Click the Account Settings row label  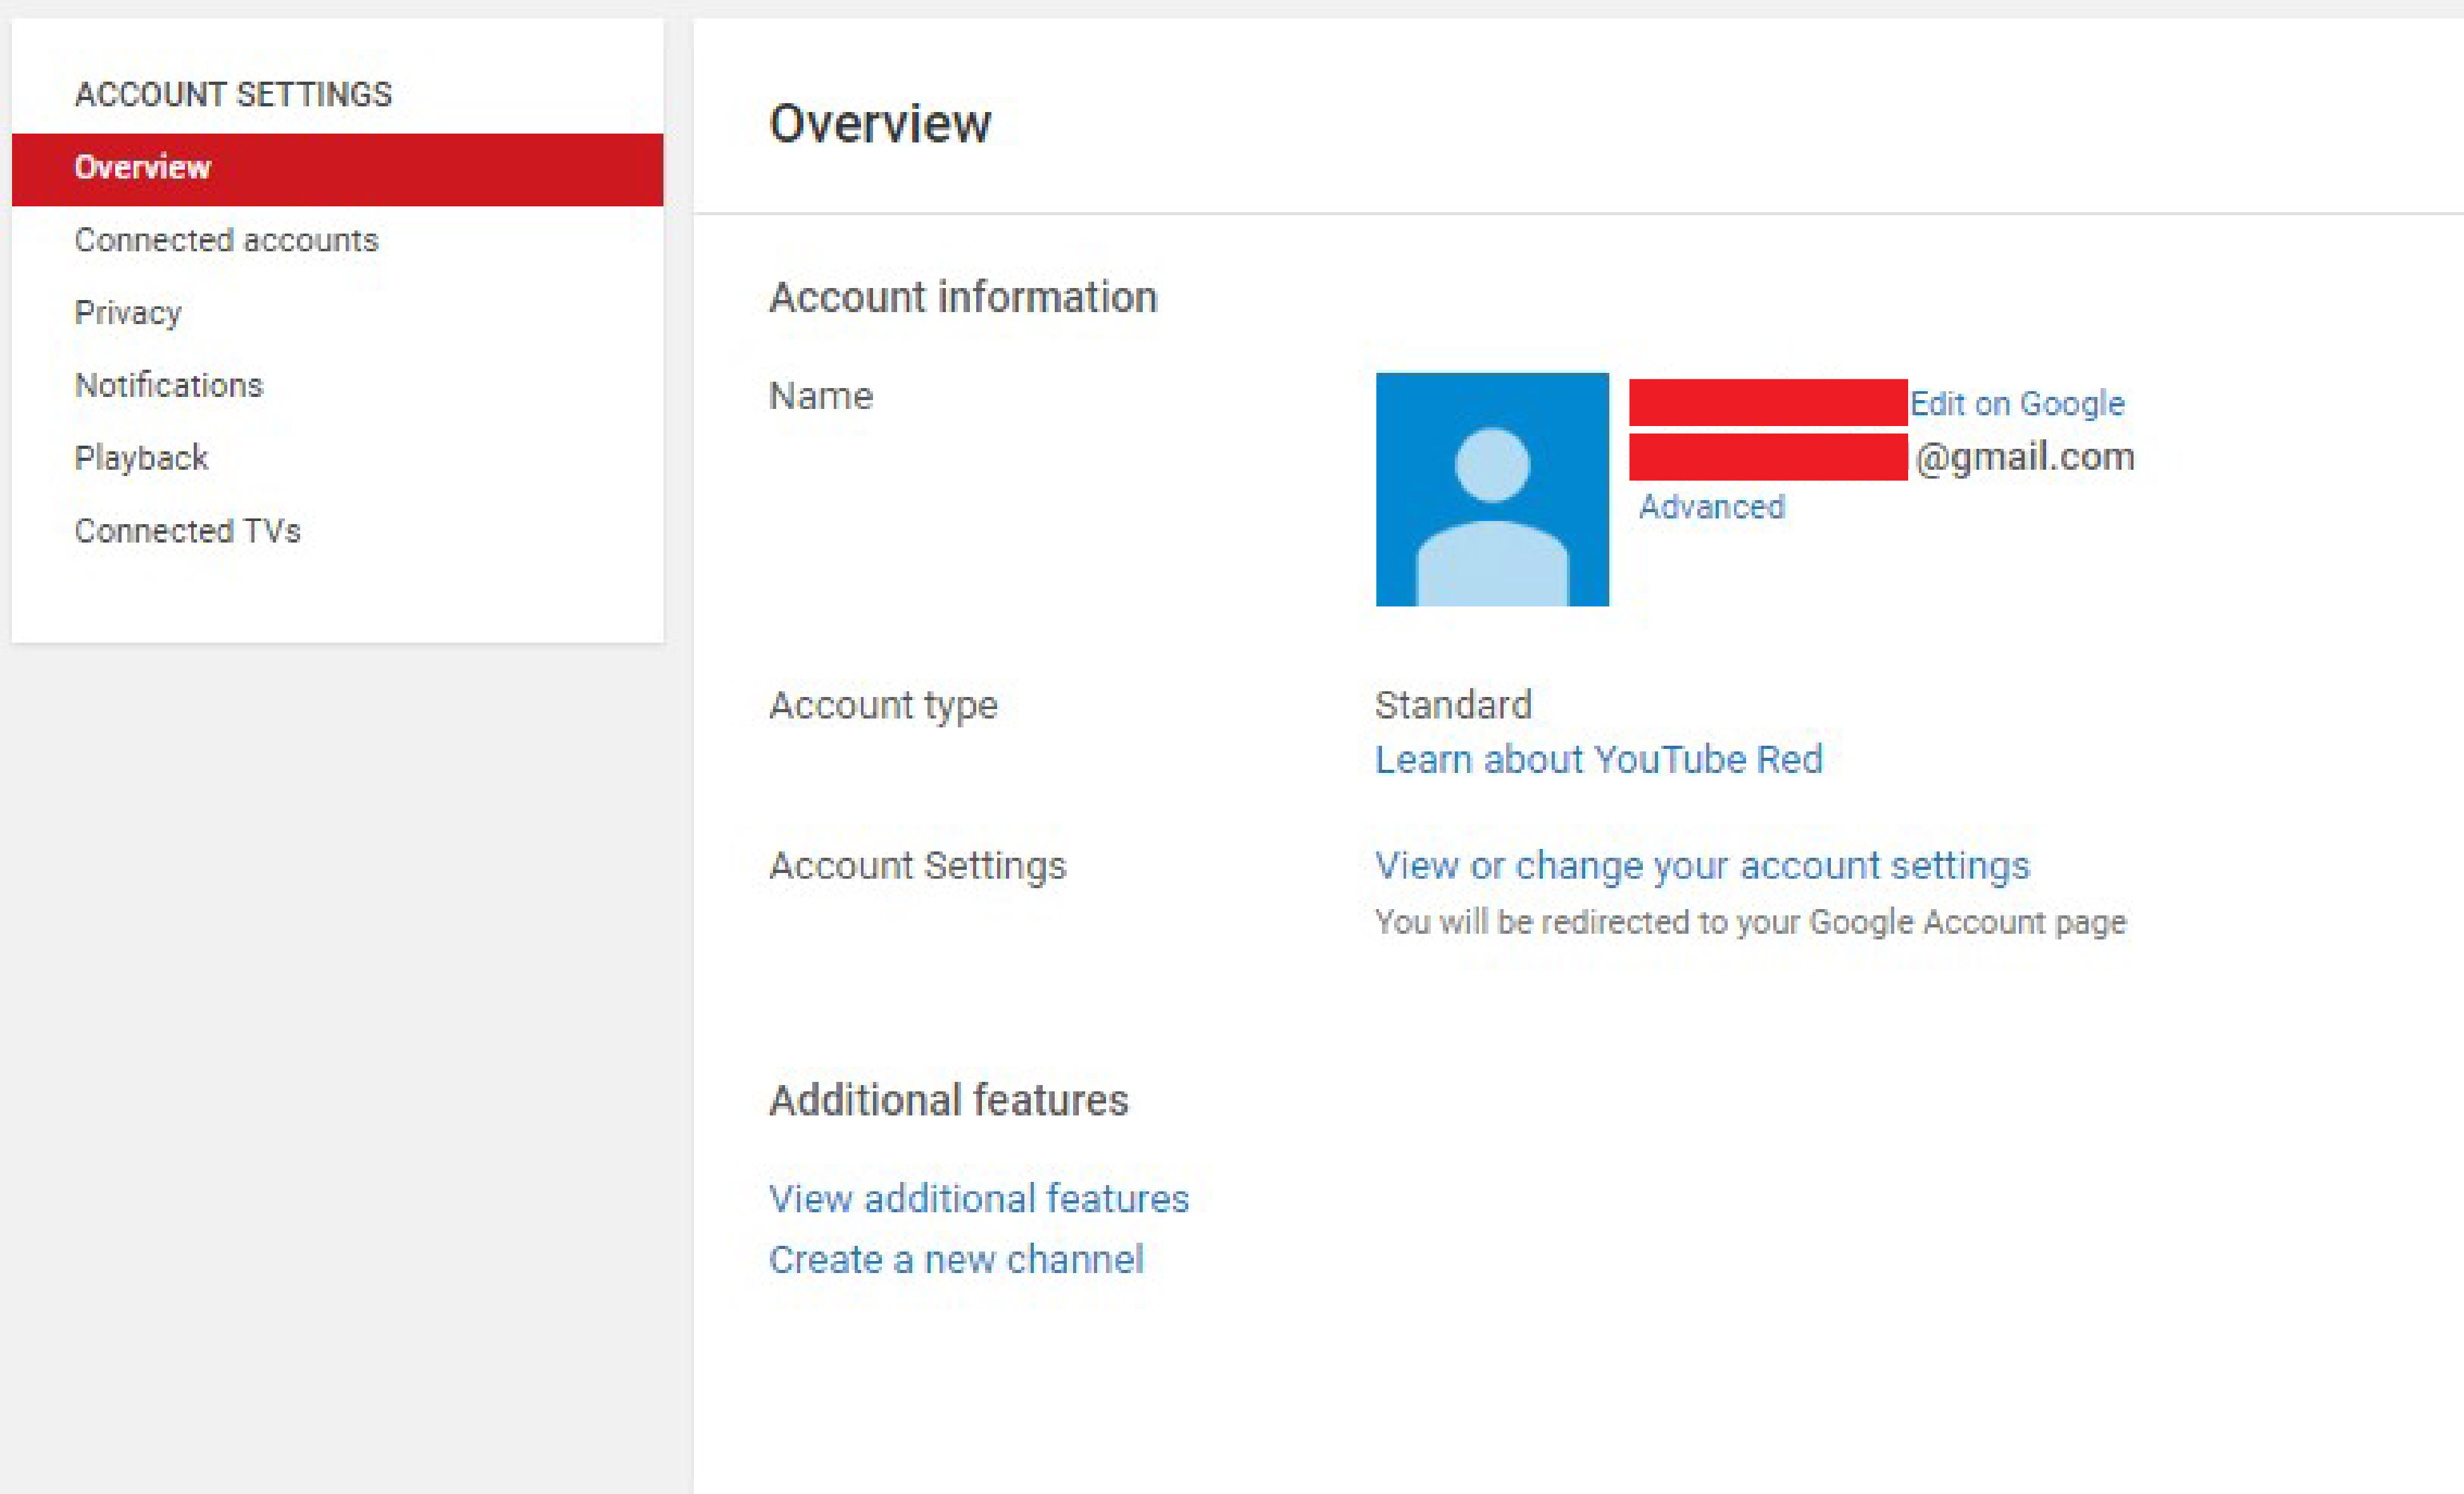(917, 866)
